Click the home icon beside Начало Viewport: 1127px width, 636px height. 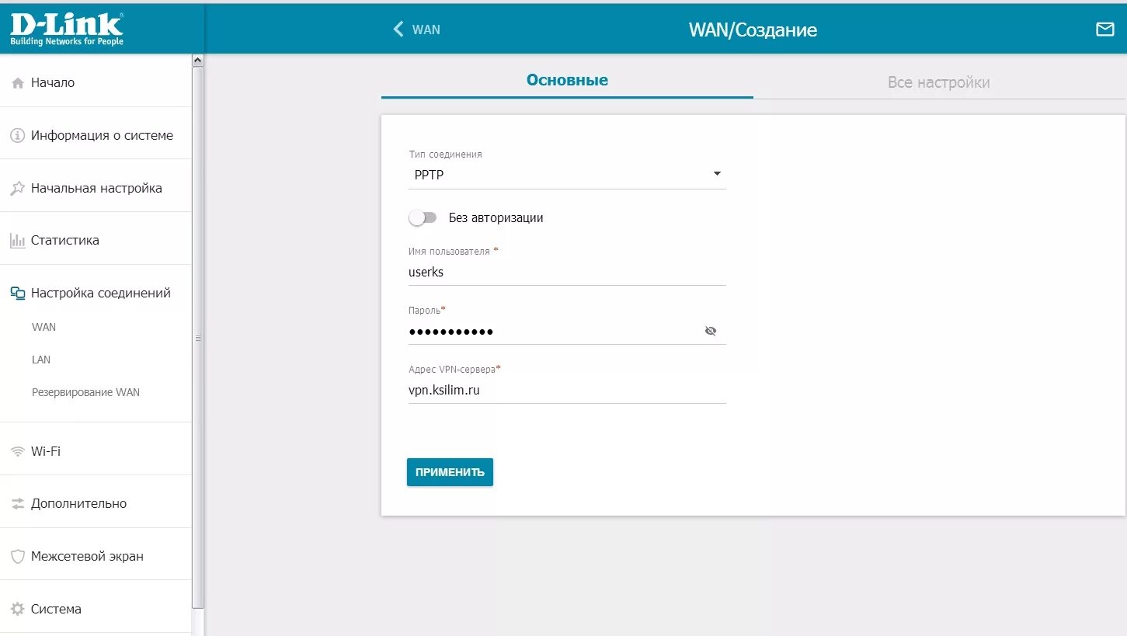[x=18, y=83]
